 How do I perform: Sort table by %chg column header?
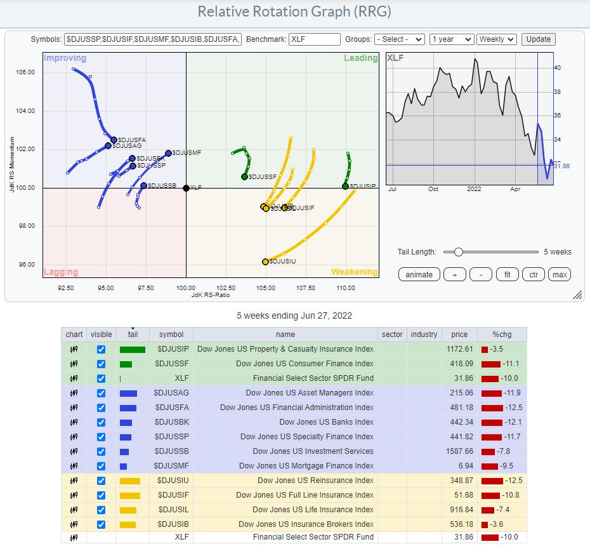[502, 335]
